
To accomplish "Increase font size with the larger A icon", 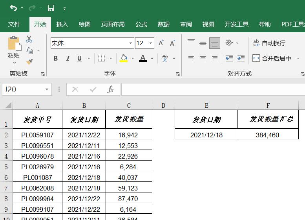I will 161,43.
